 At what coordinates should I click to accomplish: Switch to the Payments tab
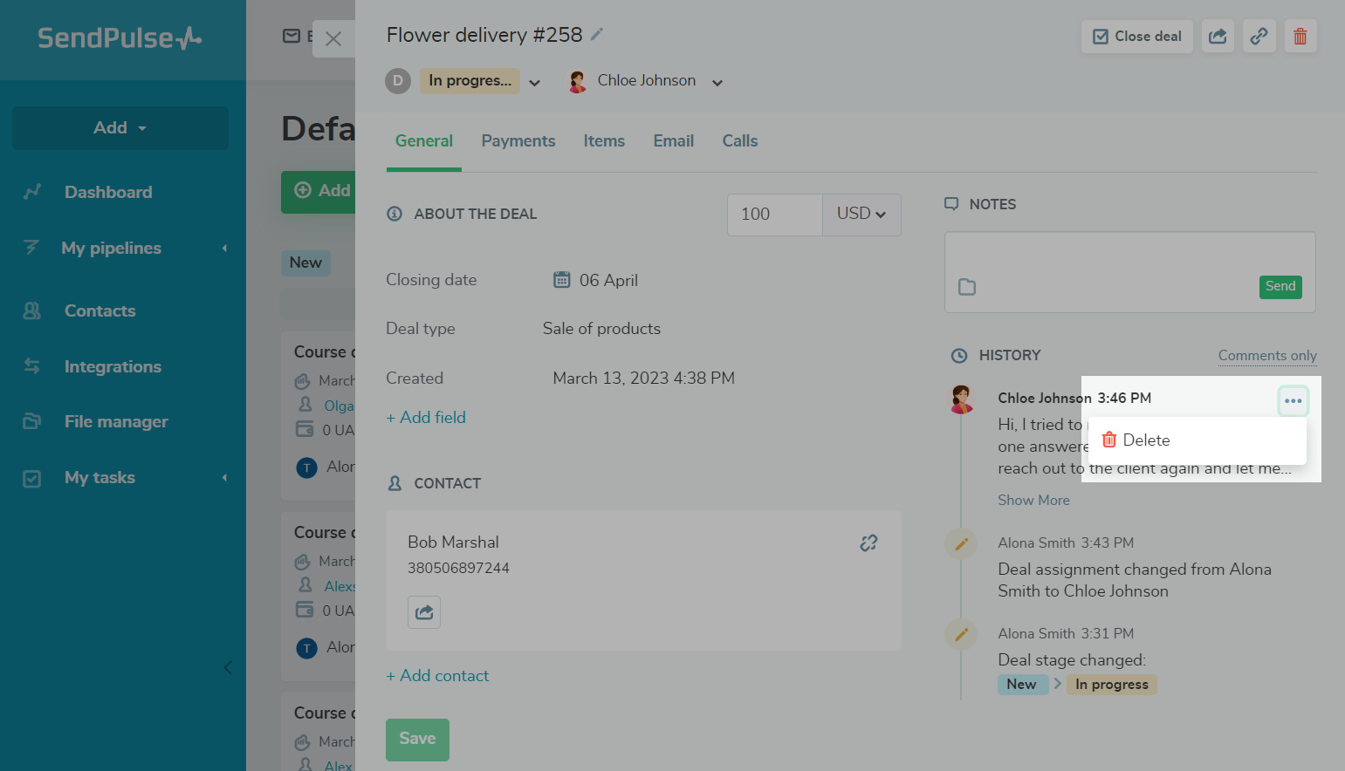point(518,141)
